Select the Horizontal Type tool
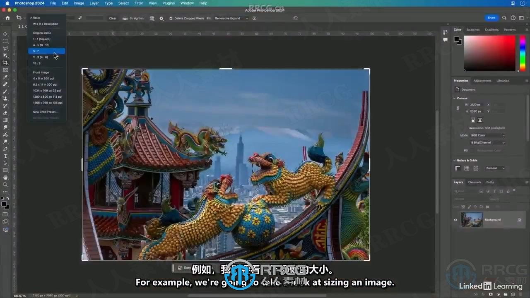The width and height of the screenshot is (530, 298). click(x=5, y=156)
